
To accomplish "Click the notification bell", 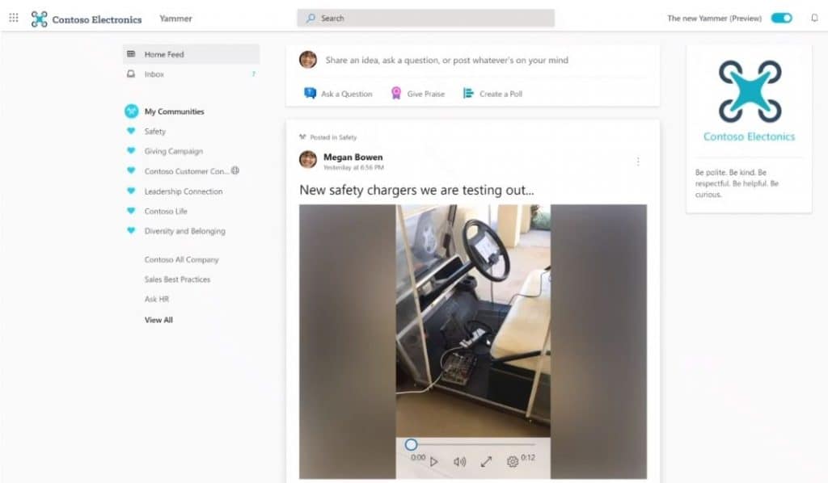I will (x=815, y=18).
